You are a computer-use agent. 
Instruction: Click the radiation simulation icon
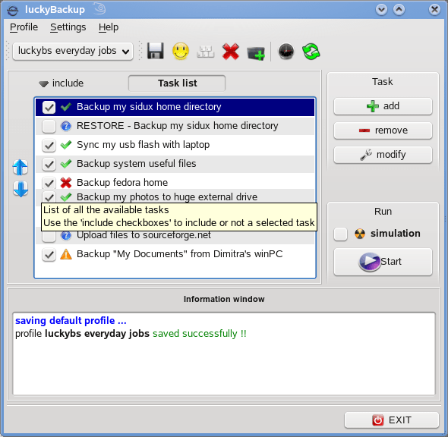pos(360,234)
